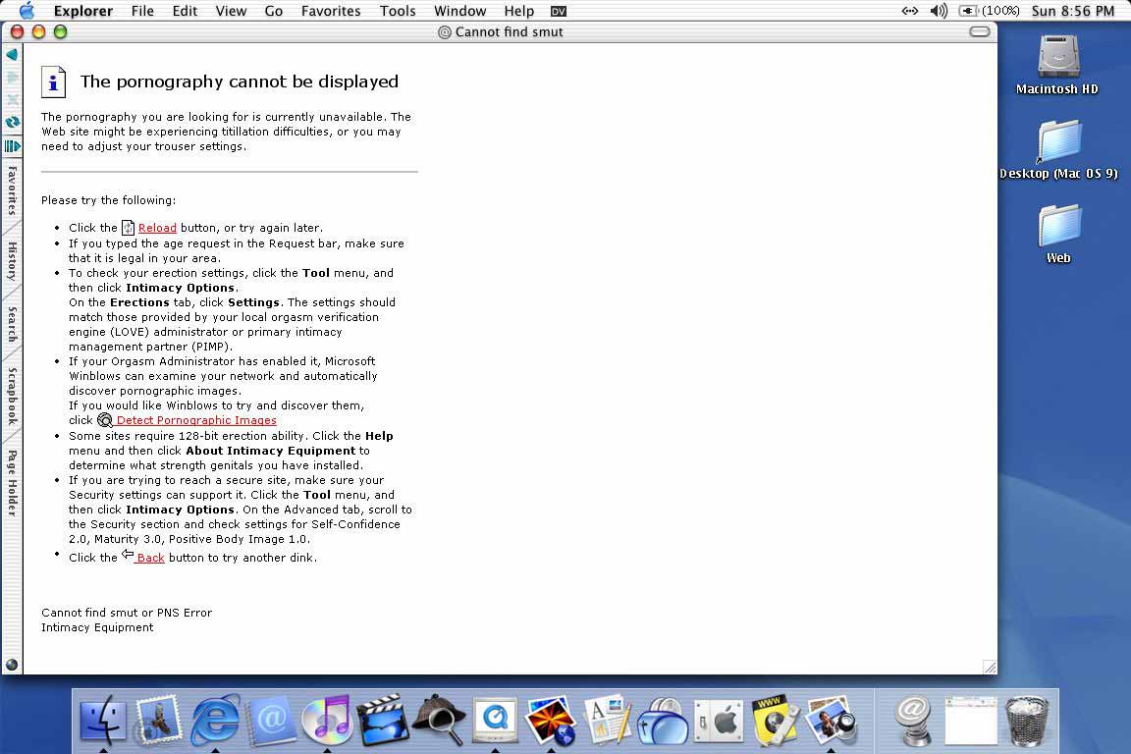Click the Refresh icon in side toolbar
This screenshot has width=1131, height=754.
point(12,122)
